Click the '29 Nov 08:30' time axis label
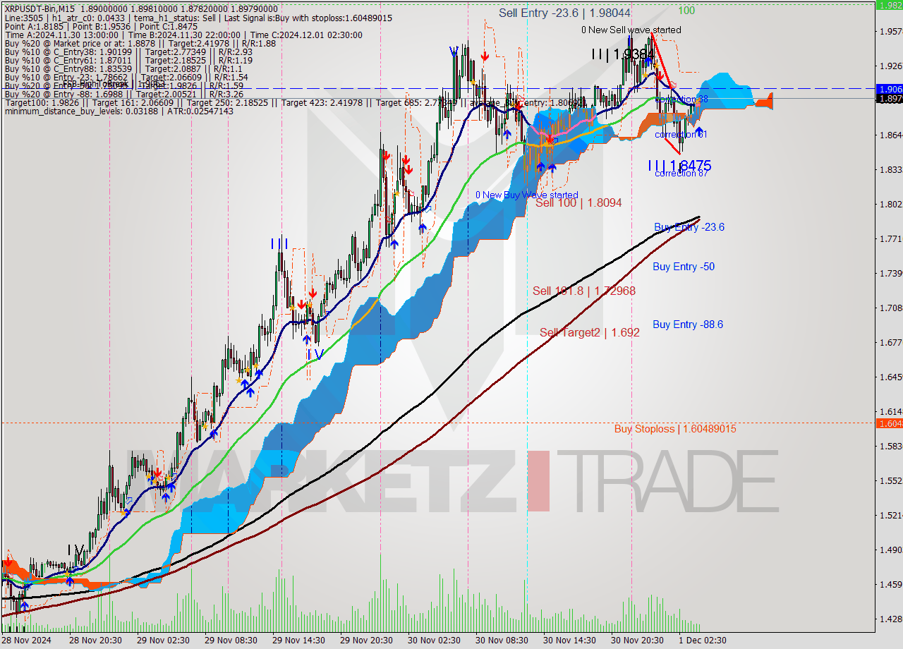The image size is (903, 649). [231, 641]
